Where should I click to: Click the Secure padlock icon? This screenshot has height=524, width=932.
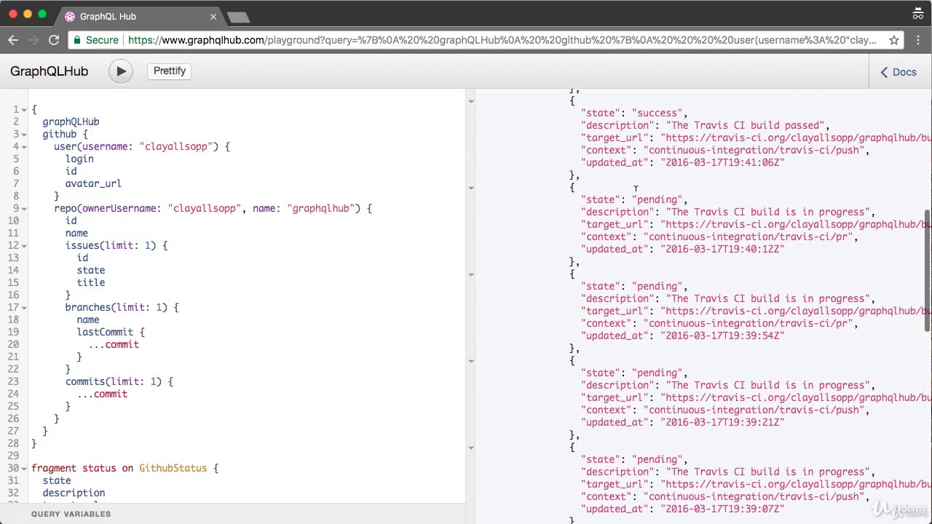coord(76,40)
